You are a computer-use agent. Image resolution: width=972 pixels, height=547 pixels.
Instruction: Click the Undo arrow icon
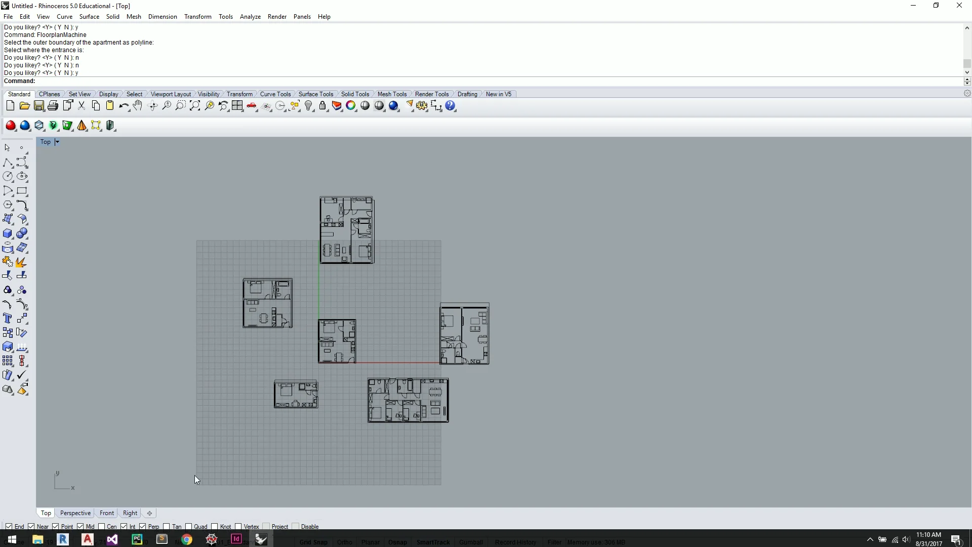pos(124,106)
